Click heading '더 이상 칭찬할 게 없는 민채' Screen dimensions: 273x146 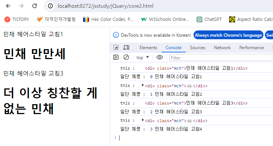(x=50, y=101)
